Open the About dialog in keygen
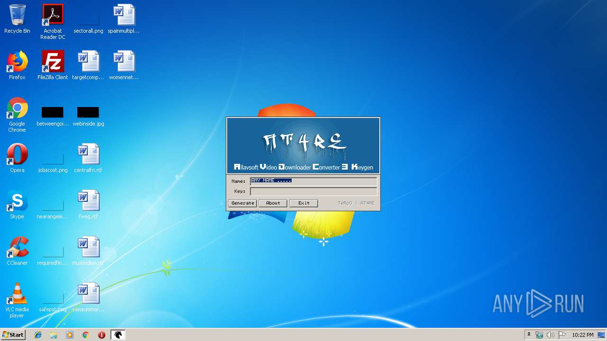Image resolution: width=607 pixels, height=341 pixels. tap(273, 203)
